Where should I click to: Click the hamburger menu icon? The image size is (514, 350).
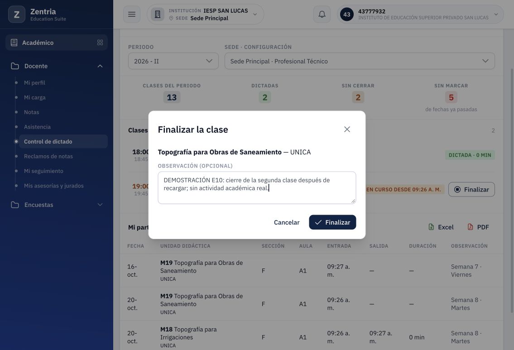pos(132,14)
